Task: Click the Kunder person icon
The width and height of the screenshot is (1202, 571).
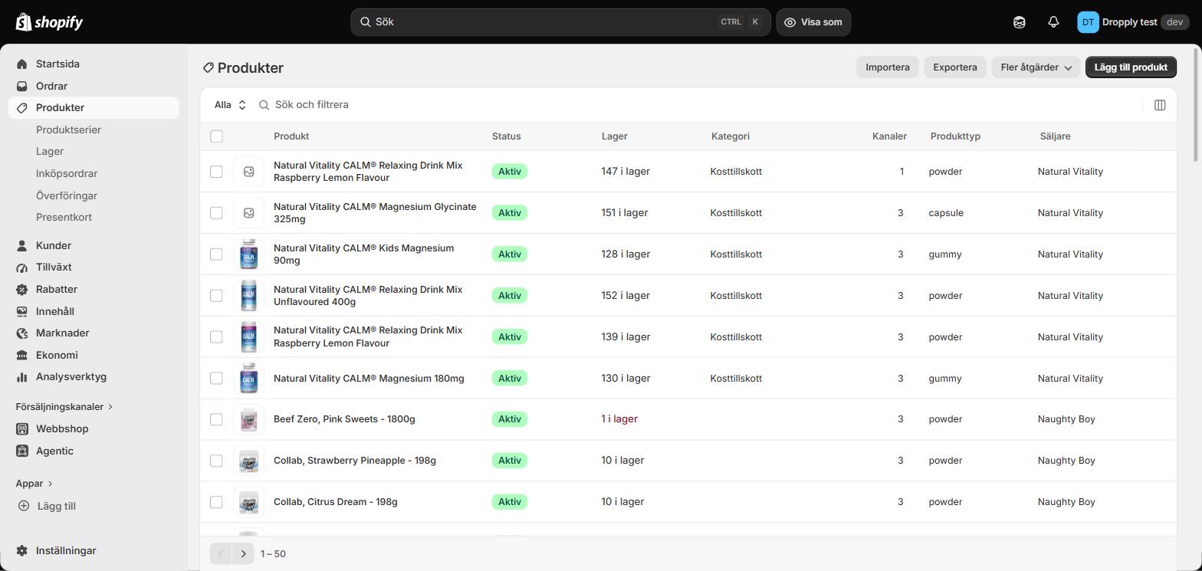Action: coord(22,246)
